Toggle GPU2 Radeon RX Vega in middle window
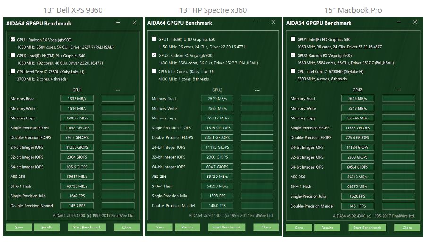This screenshot has height=245, width=427. (154, 55)
